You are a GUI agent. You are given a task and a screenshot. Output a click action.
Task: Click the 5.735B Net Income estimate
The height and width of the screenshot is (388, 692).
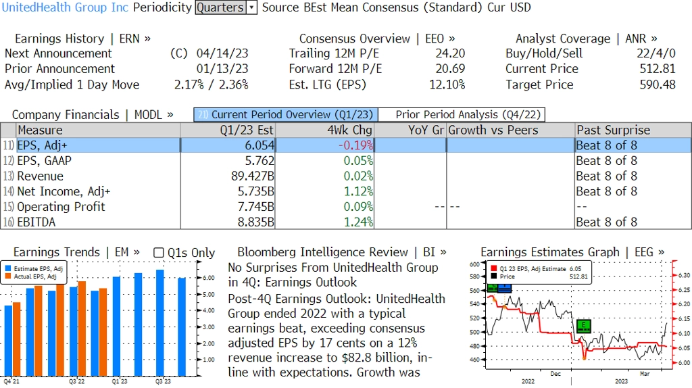coord(256,191)
